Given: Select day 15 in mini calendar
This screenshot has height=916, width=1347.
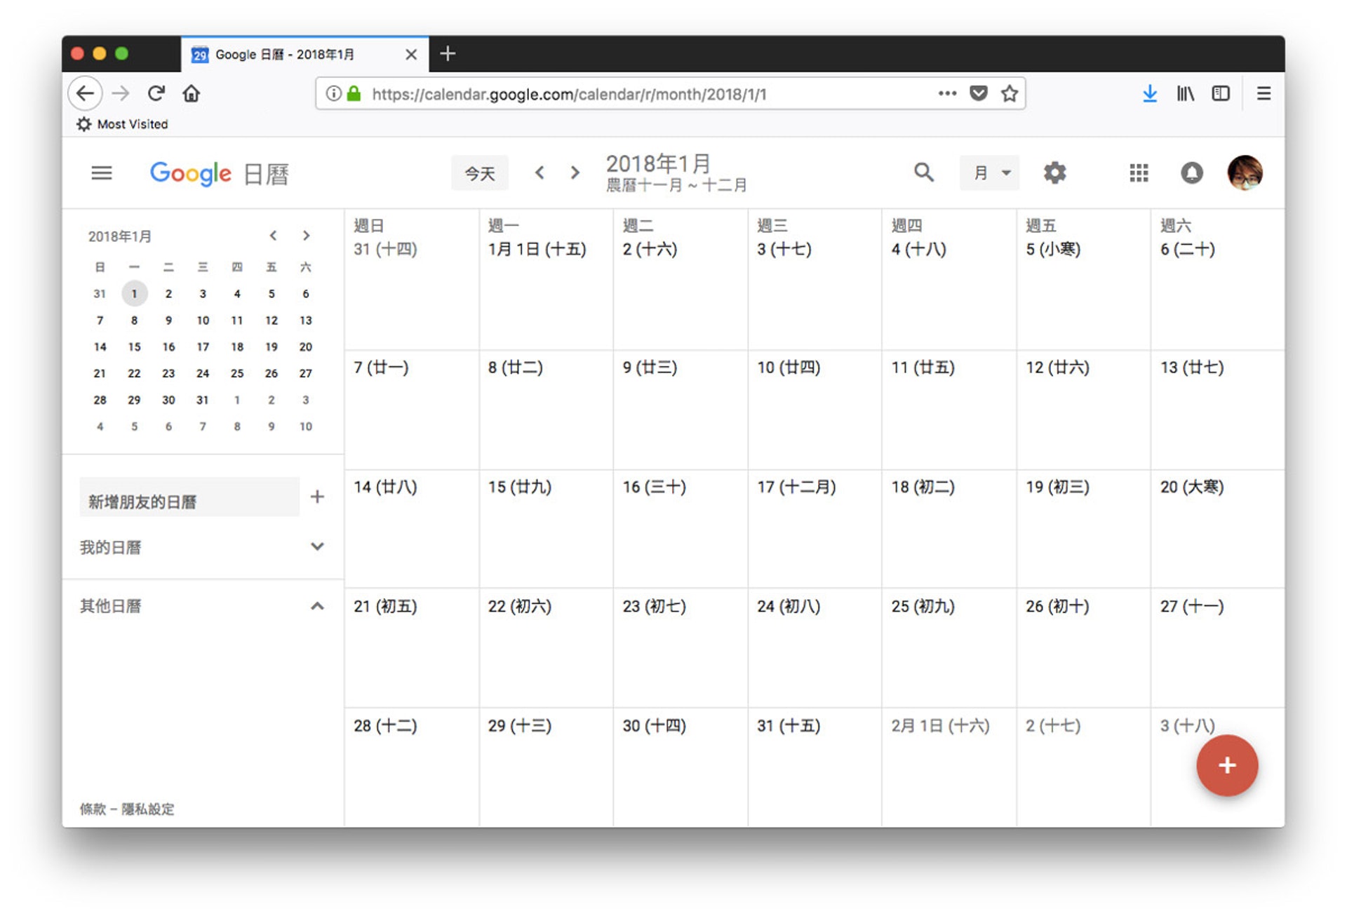Looking at the screenshot, I should point(134,346).
